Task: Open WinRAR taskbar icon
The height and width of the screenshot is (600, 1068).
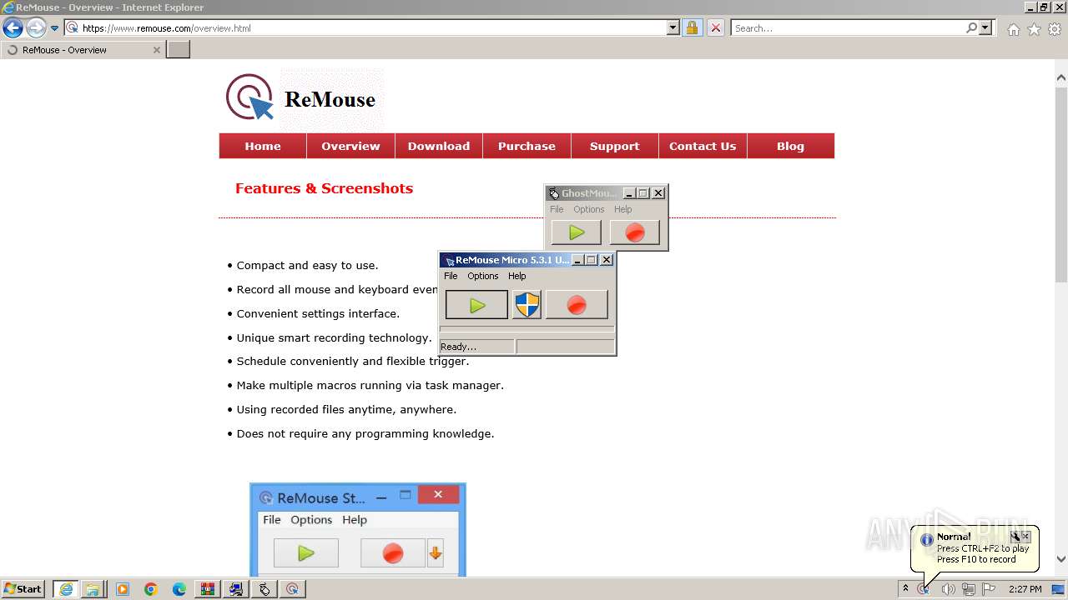Action: 208,589
